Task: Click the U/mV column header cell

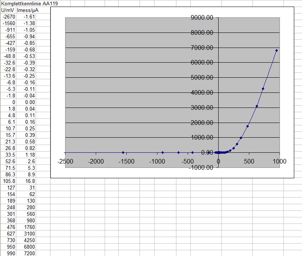Action: [x=8, y=10]
